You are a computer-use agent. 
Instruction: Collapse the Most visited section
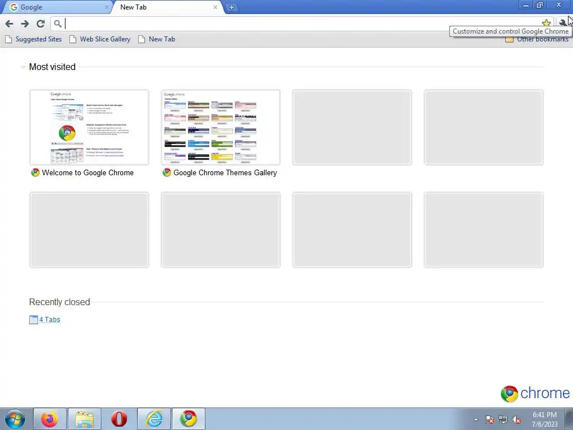click(23, 67)
